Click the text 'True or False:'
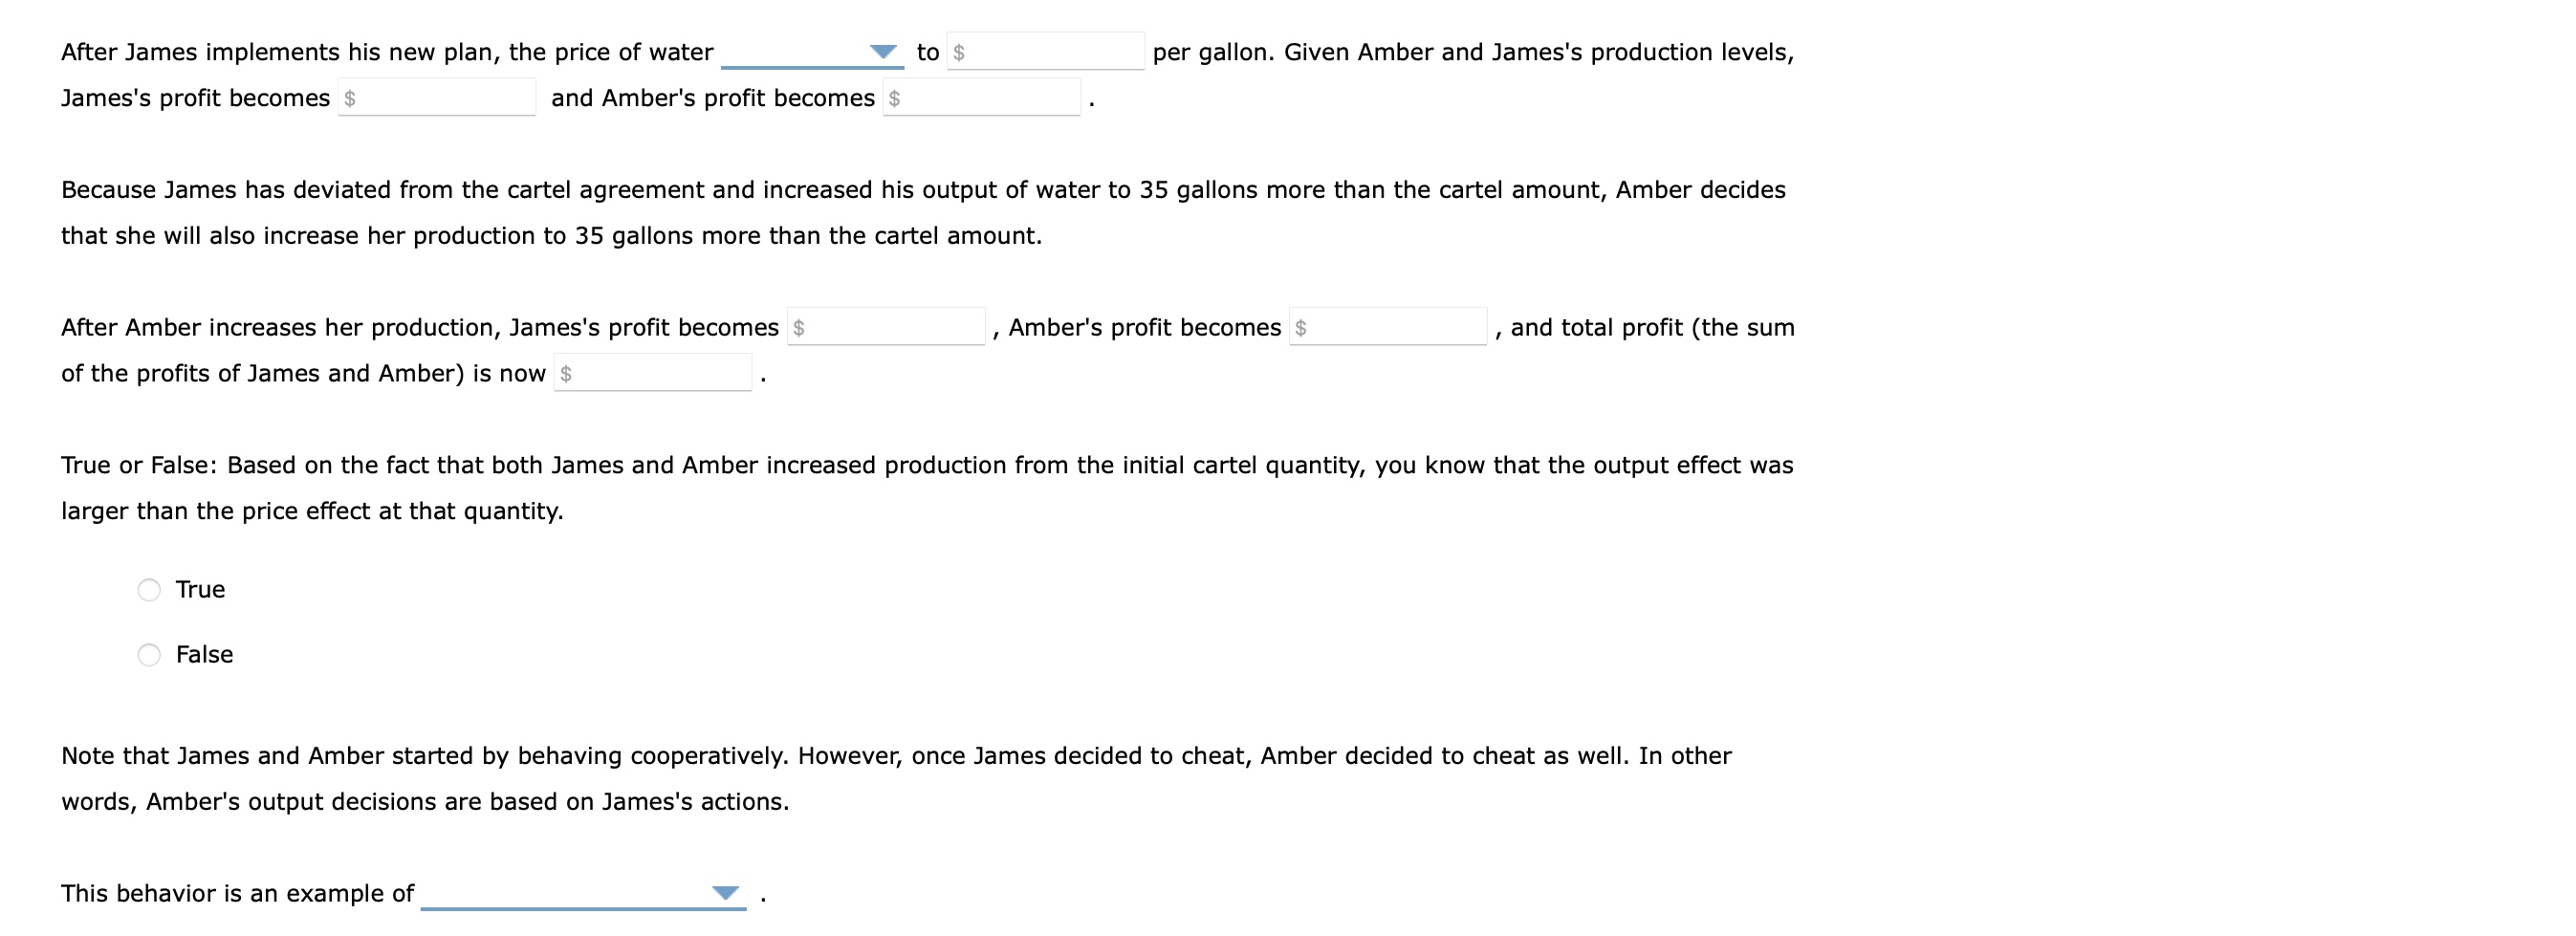Viewport: 2576px width, 936px height. 139,465
